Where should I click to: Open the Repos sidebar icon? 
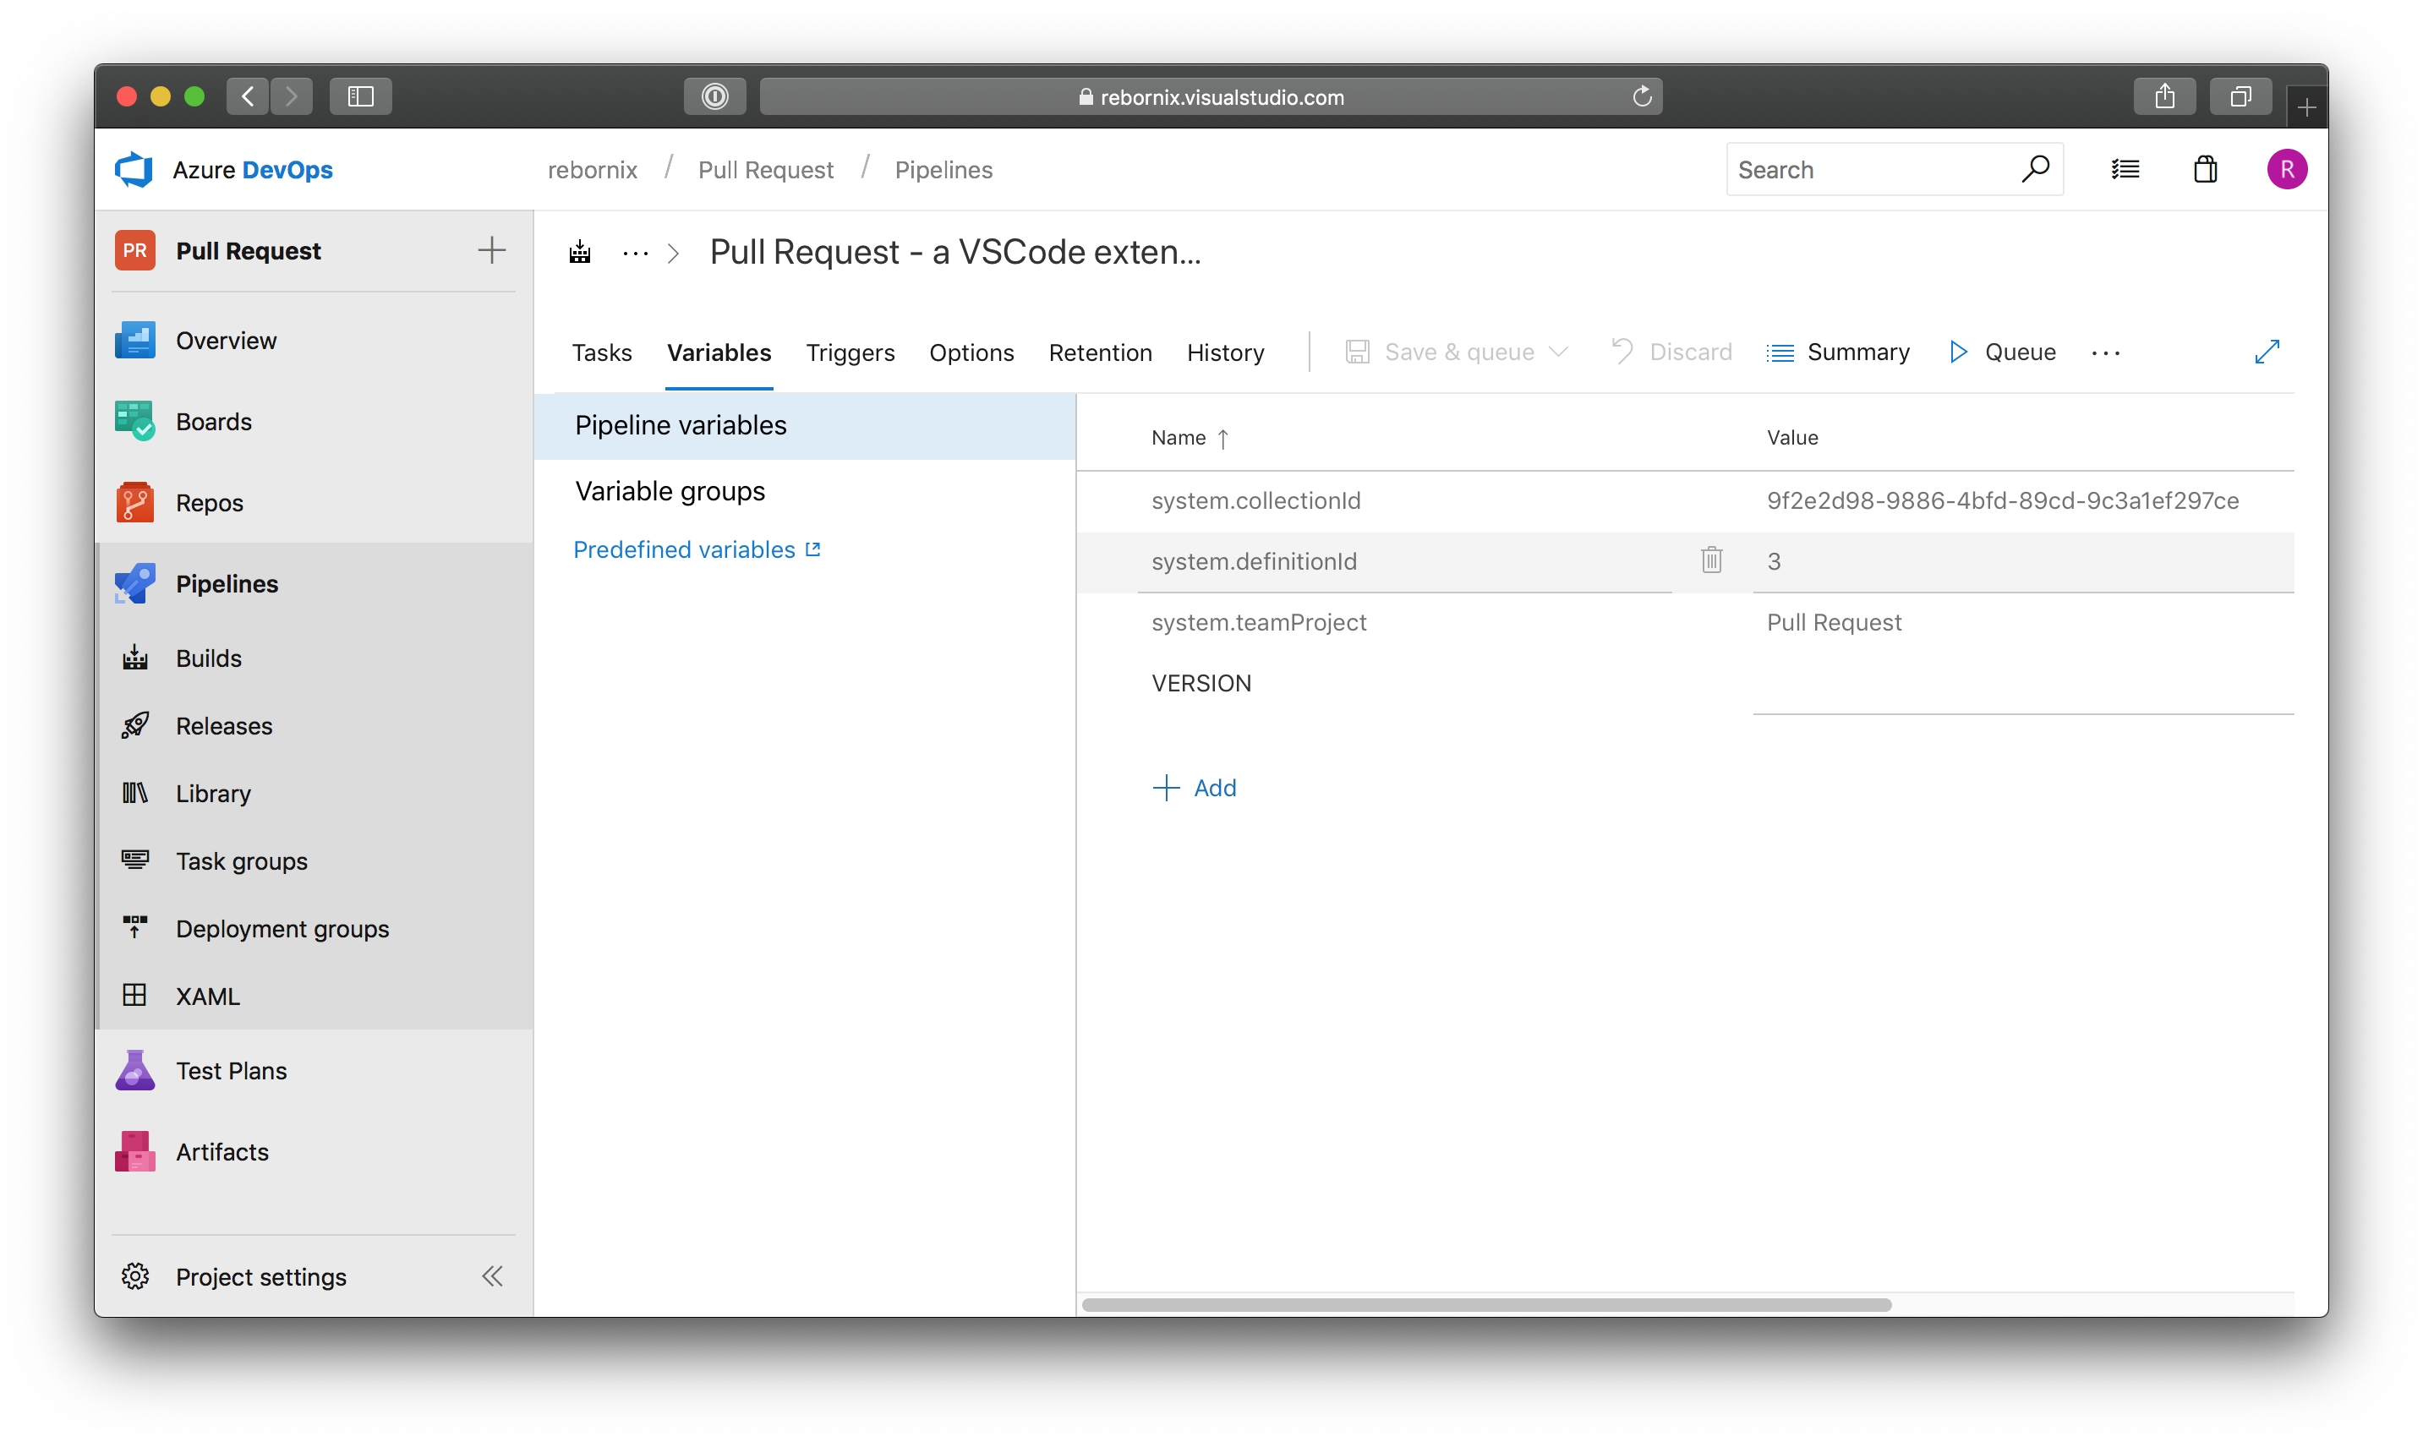tap(134, 502)
